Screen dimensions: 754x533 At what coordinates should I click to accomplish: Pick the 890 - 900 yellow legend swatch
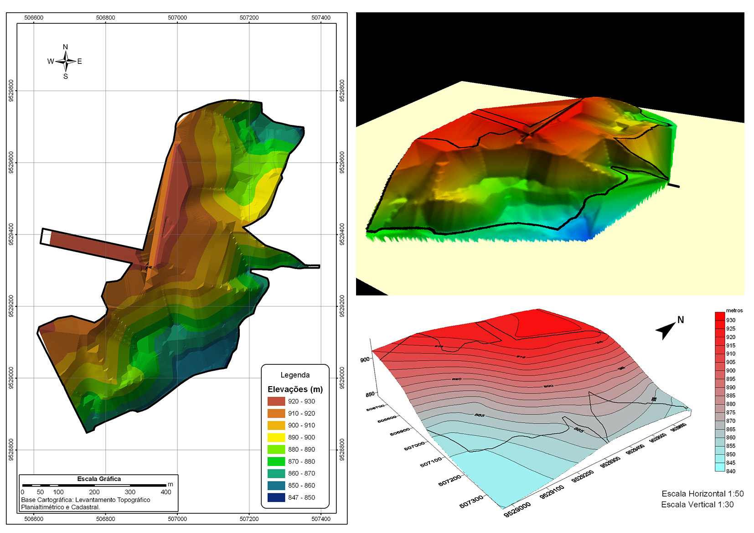tap(276, 437)
